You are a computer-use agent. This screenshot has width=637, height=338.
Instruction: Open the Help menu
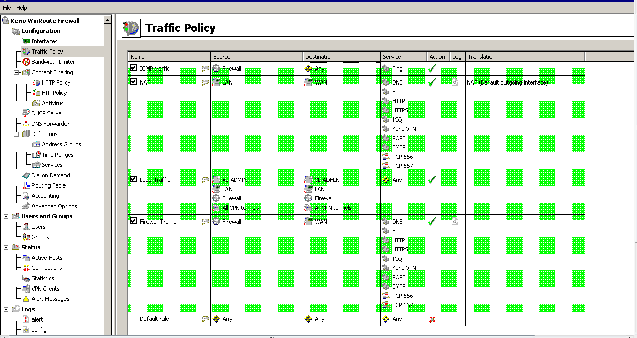(21, 8)
